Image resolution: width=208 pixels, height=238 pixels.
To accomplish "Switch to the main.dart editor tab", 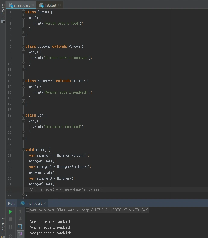I will [22, 5].
